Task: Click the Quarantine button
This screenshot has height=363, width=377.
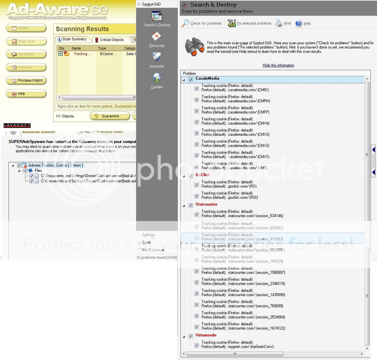Action: pyautogui.click(x=110, y=116)
